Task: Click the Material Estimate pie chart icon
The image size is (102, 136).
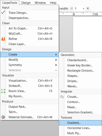Action: [x=3, y=117]
